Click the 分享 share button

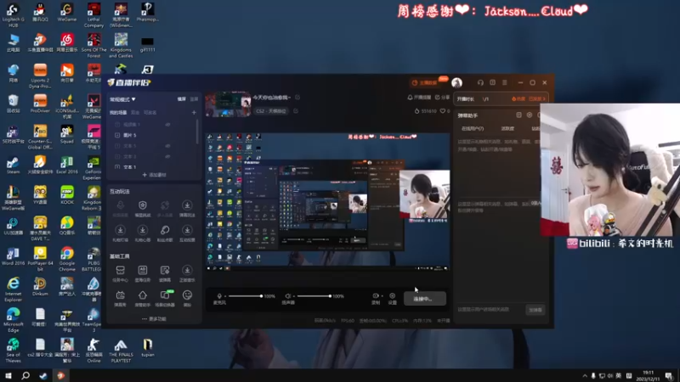442,98
